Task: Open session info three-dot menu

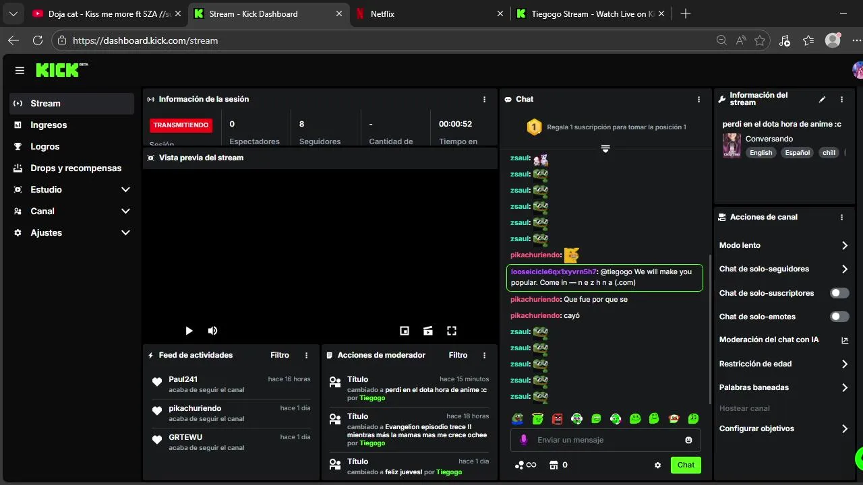Action: tap(484, 99)
